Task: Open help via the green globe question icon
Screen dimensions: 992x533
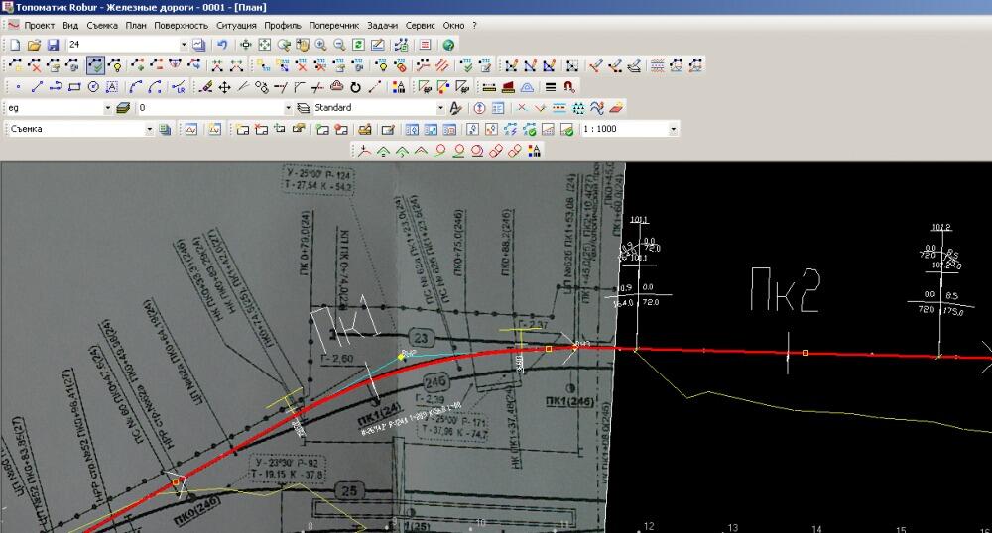Action: point(448,45)
